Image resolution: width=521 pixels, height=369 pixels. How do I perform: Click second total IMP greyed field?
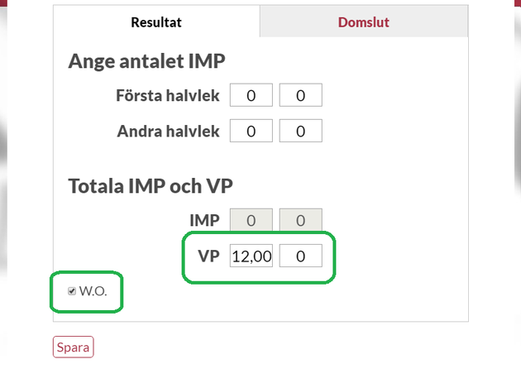pos(300,220)
